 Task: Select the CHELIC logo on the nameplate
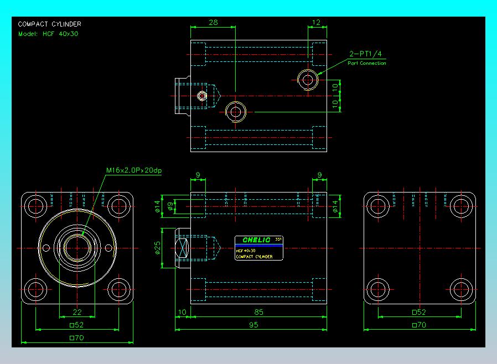coord(256,240)
